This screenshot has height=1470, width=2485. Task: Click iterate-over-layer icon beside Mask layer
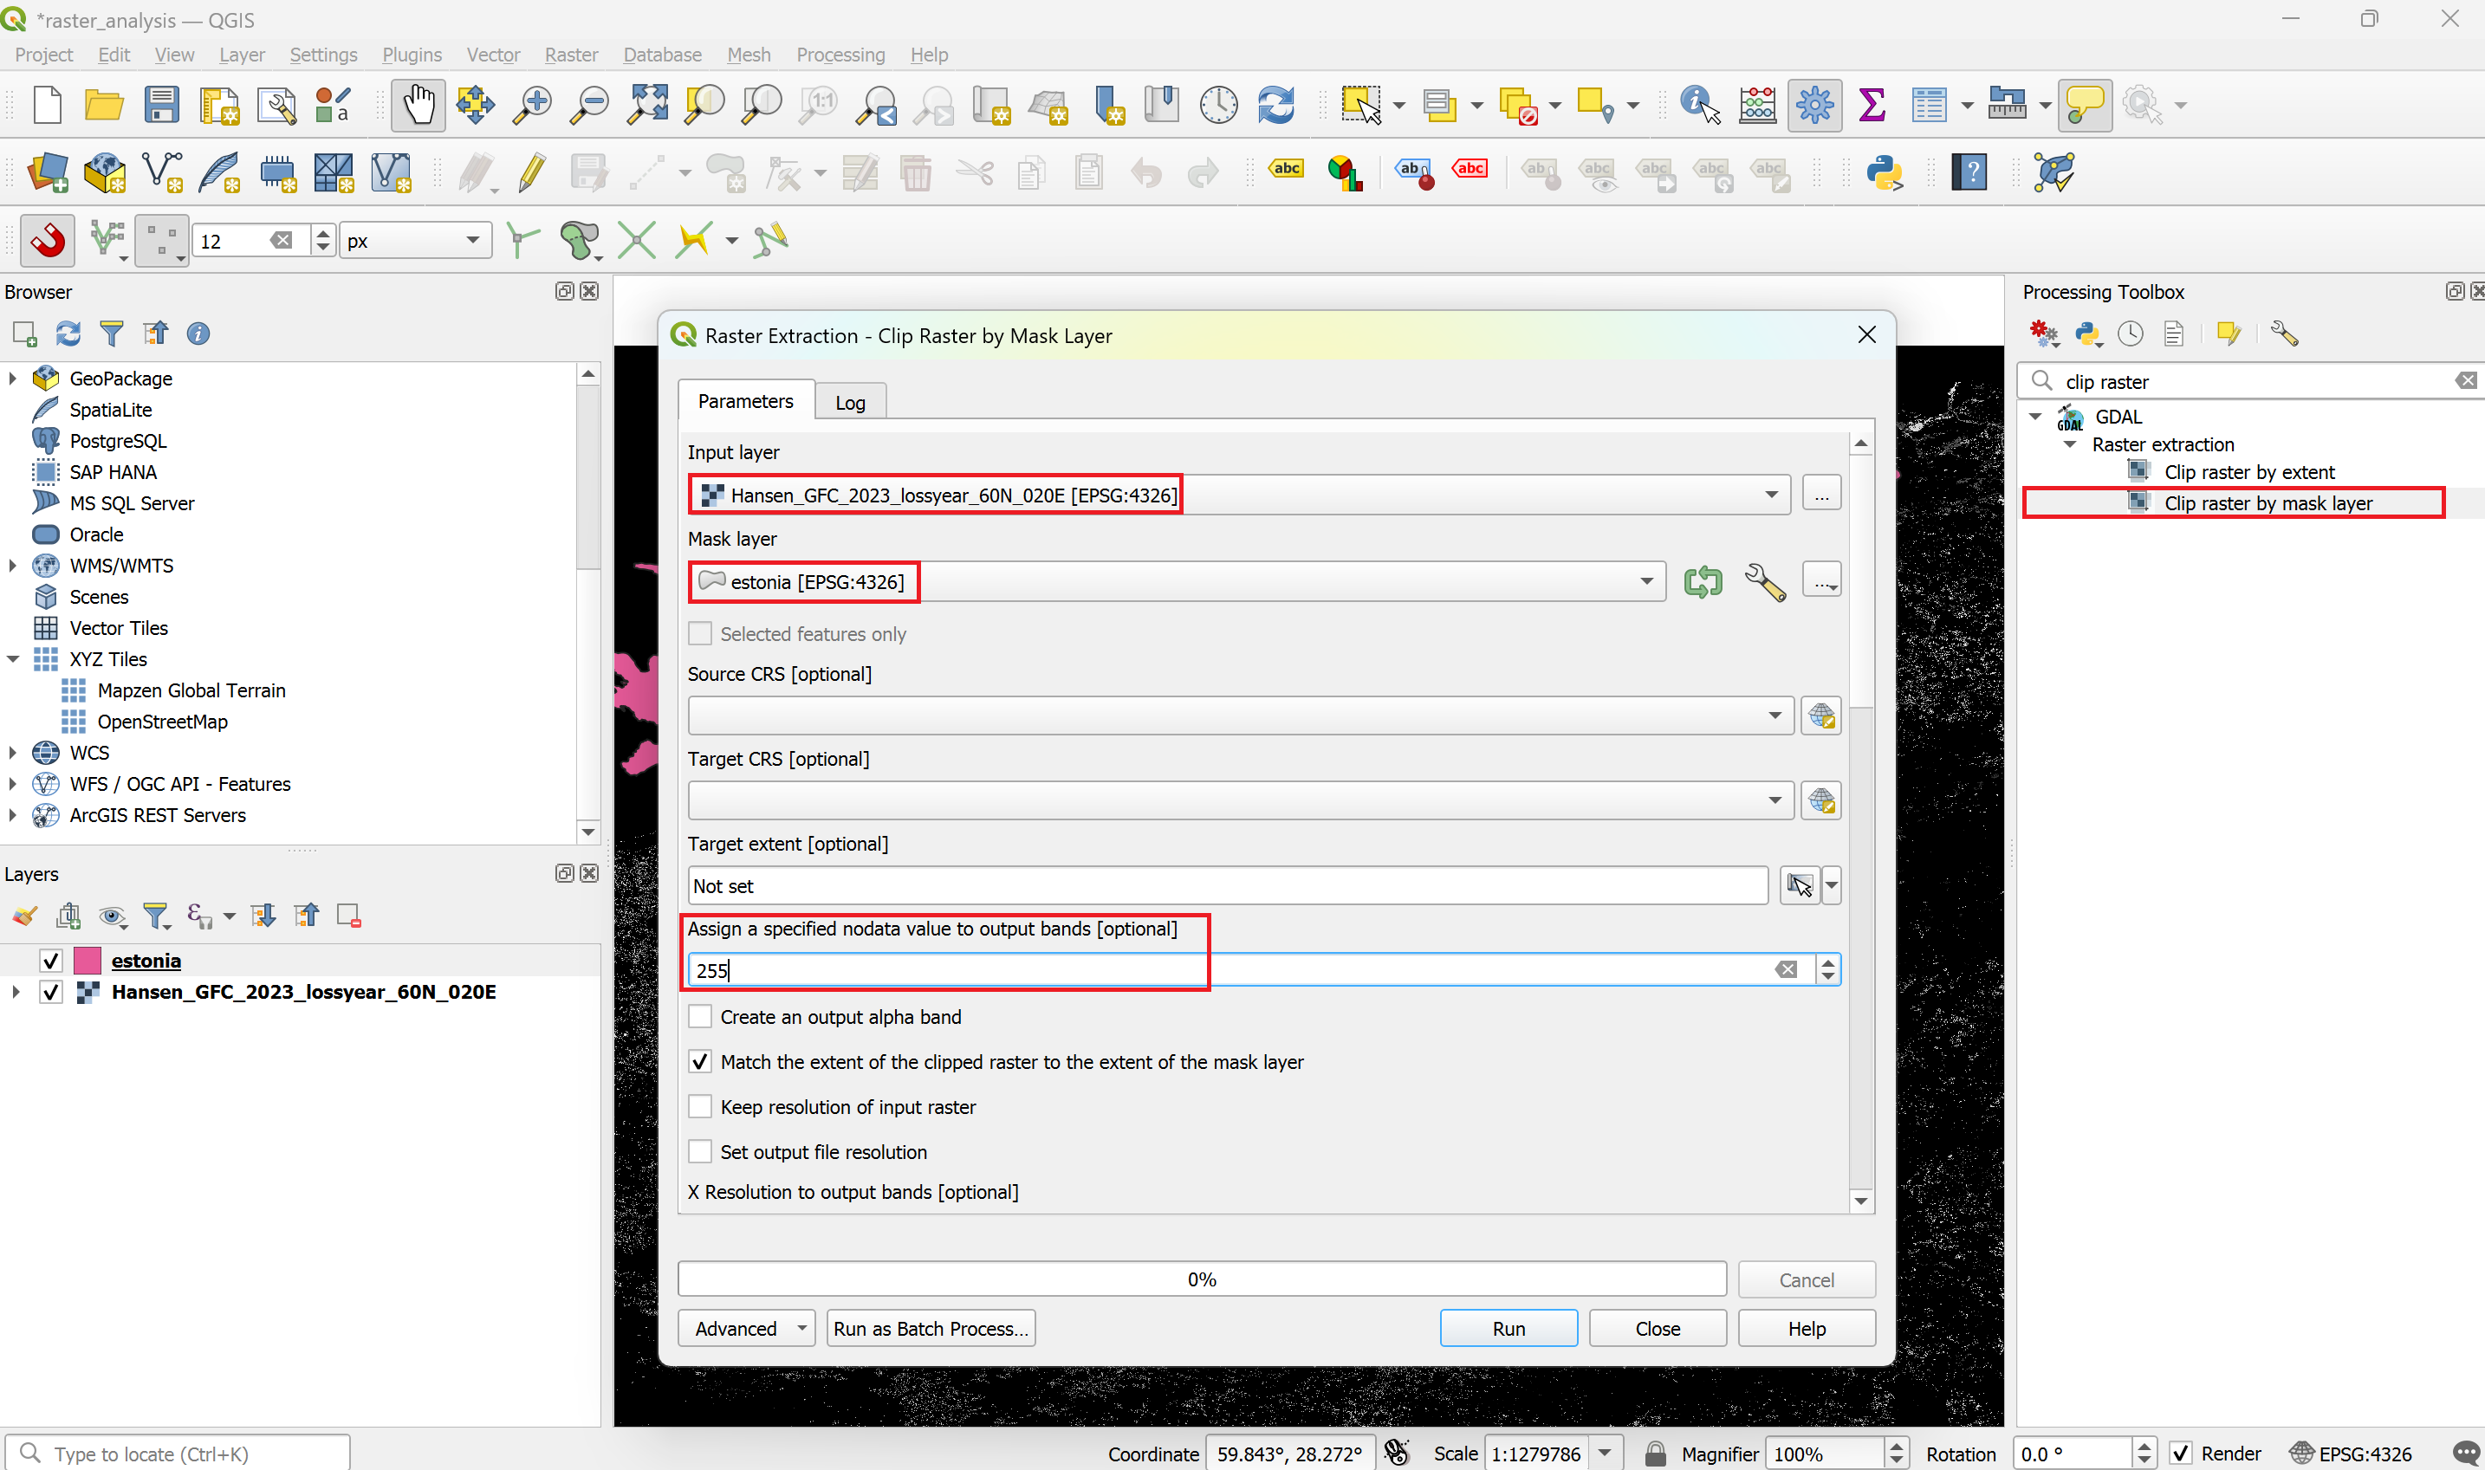1703,581
